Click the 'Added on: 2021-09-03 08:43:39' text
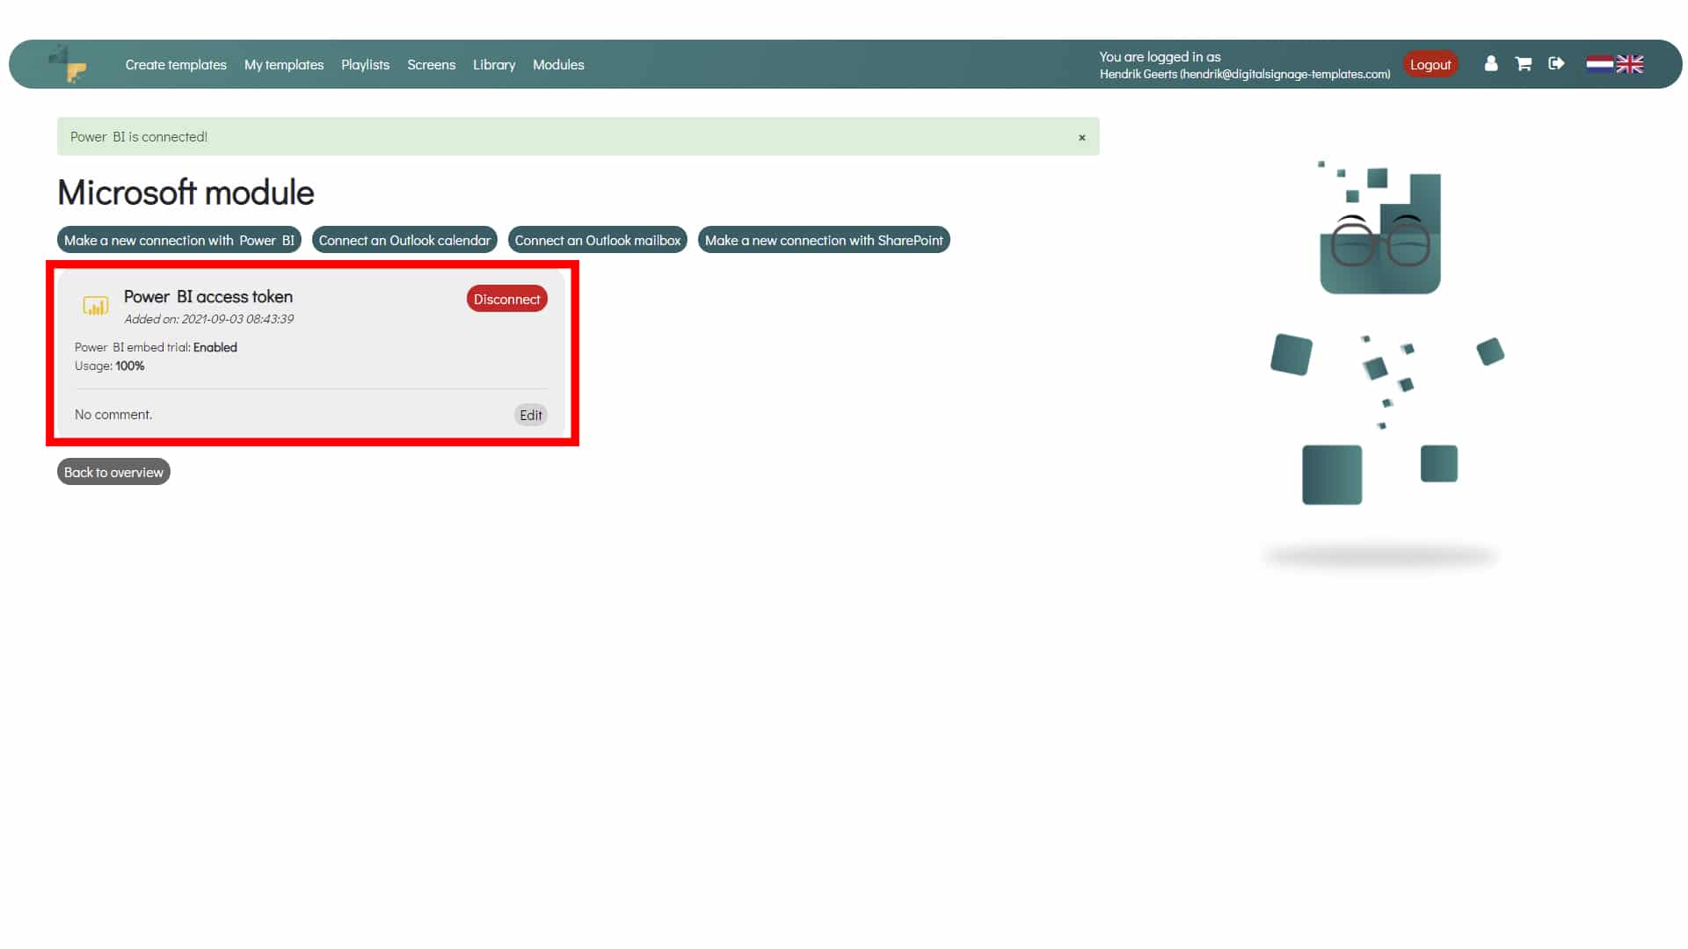Screen dimensions: 1688x949 tap(209, 319)
